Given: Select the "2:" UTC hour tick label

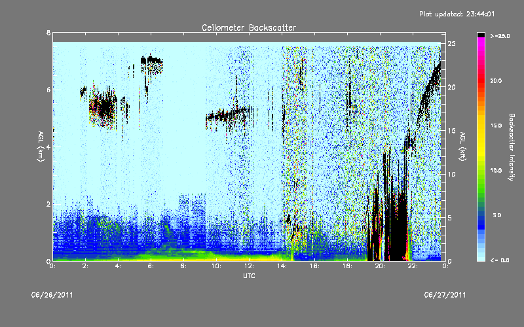Looking at the screenshot, I should pos(85,266).
